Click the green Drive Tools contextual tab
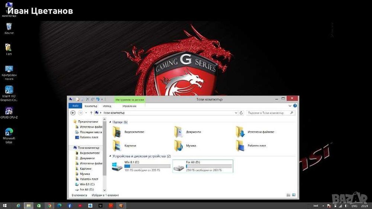Viewport: 372px width, 209px height. [129, 99]
